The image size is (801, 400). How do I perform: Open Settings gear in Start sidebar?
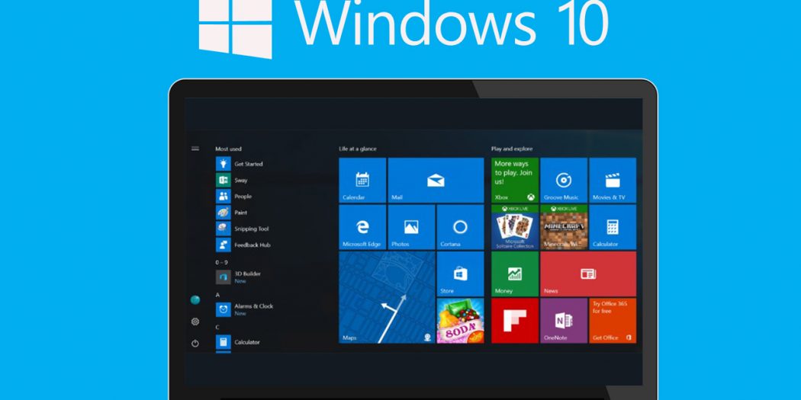[195, 322]
